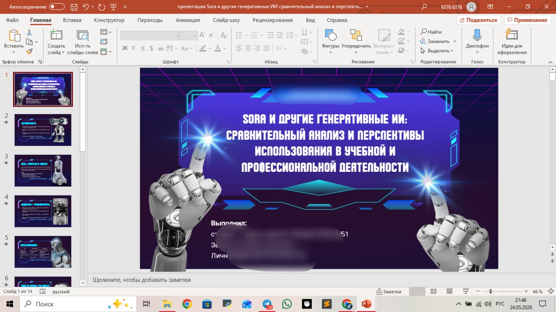Screen dimensions: 556x312
Task: Click the zoom slider in status bar
Action: pyautogui.click(x=502, y=292)
